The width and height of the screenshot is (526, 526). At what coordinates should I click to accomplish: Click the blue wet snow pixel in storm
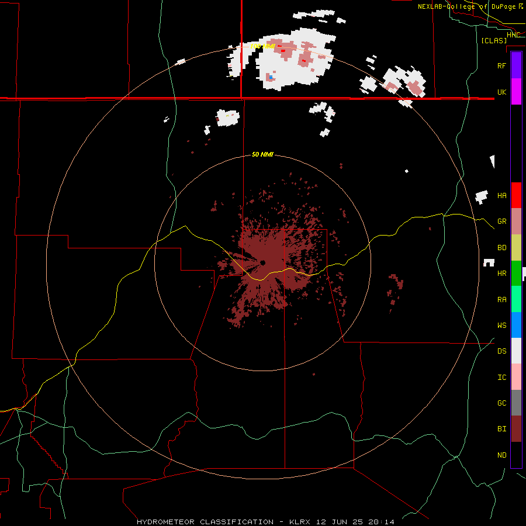(x=271, y=77)
